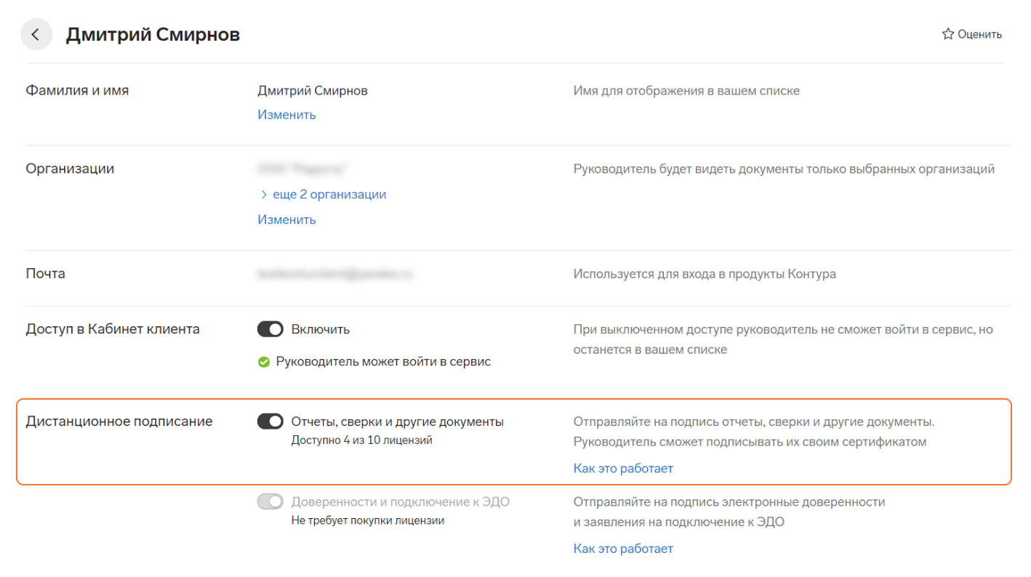Toggle Доверенности и подключение к ЭДО switch
The width and height of the screenshot is (1031, 577).
pyautogui.click(x=270, y=501)
